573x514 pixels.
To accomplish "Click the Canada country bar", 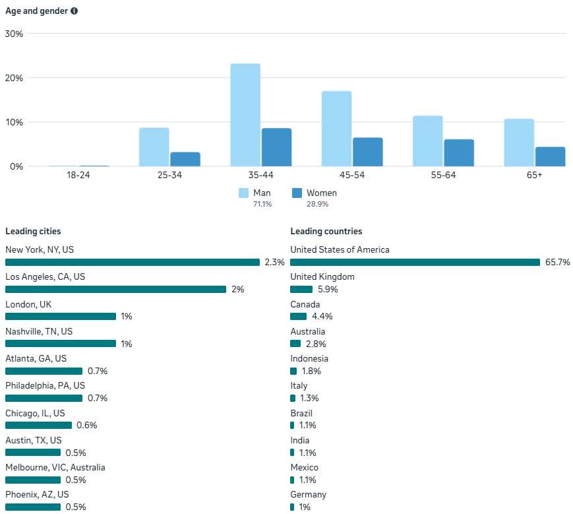I will (x=298, y=317).
